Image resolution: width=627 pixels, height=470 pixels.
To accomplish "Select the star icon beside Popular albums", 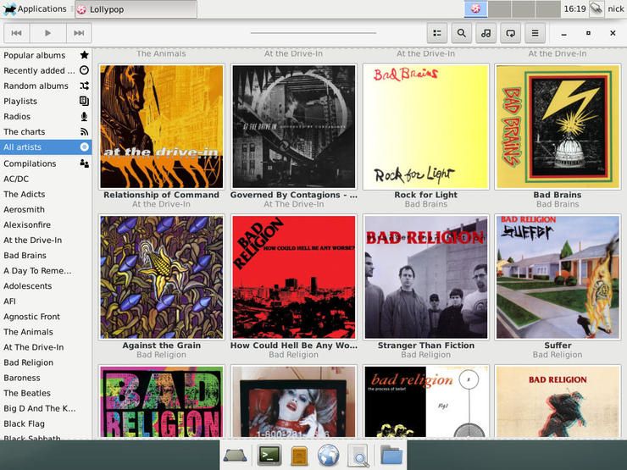I will pyautogui.click(x=85, y=55).
